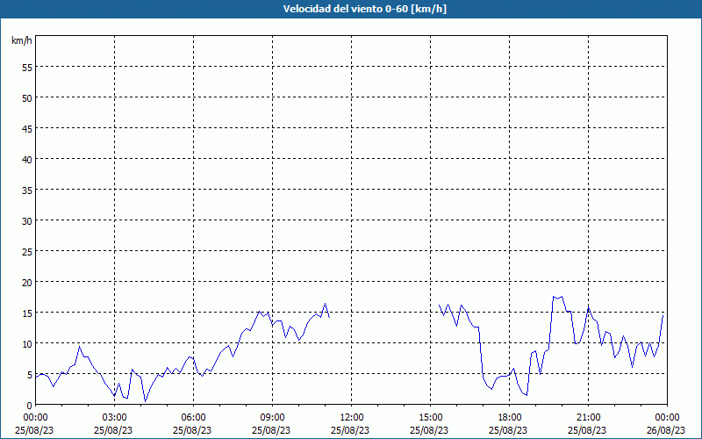Click the 18:00 time label

tap(510, 418)
